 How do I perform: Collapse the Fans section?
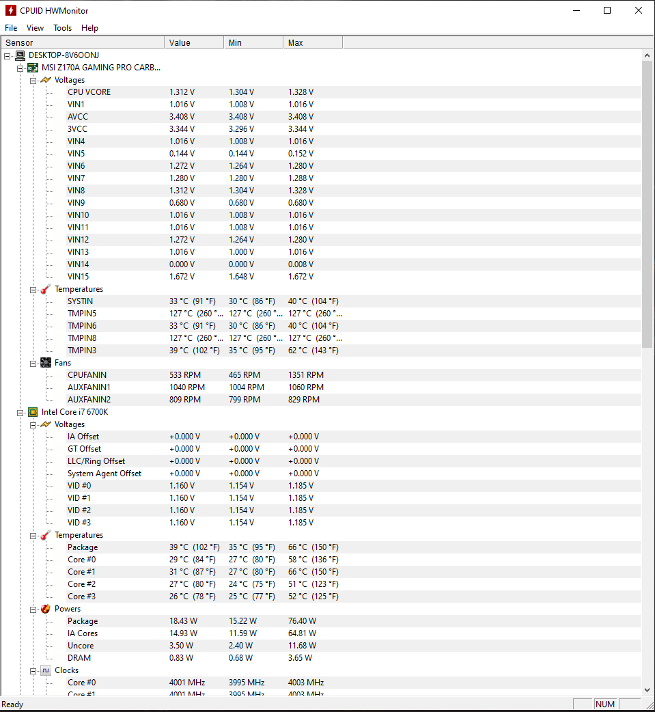click(33, 364)
